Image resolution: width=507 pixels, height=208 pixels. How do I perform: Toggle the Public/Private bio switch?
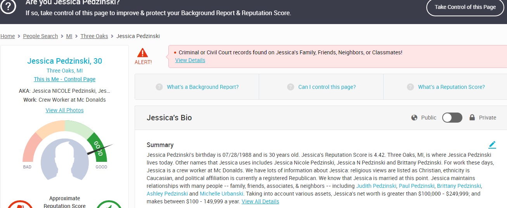[x=452, y=118]
